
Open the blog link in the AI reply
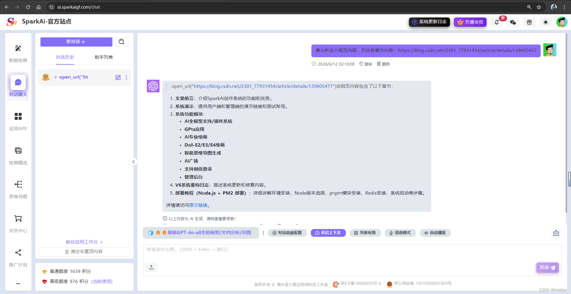pyautogui.click(x=263, y=86)
